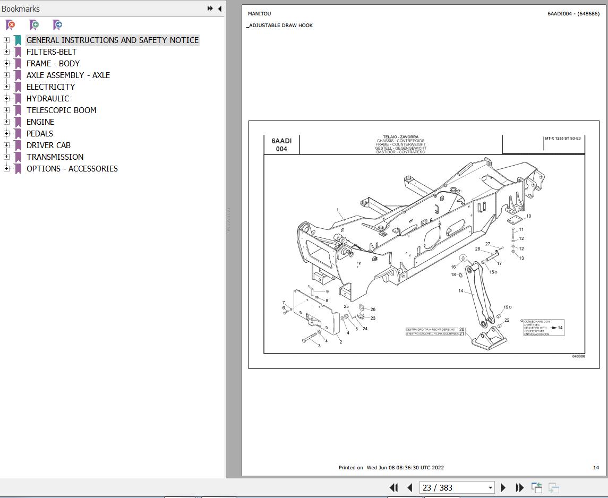
Task: Click the Bookmarks panel title
Action: point(21,8)
